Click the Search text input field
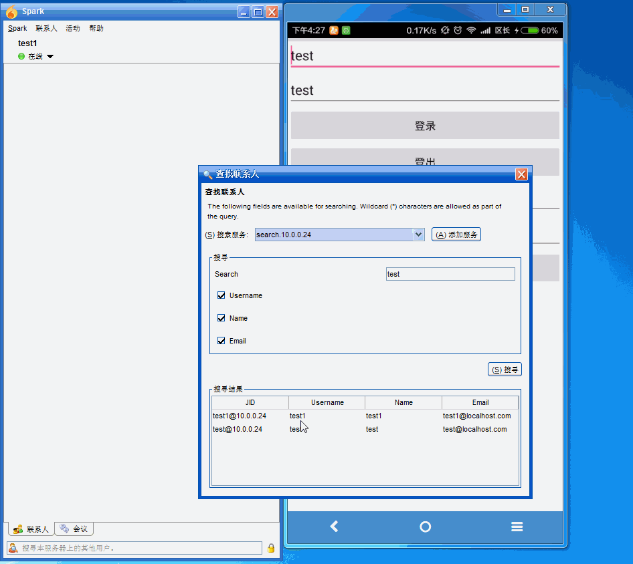 coord(450,274)
